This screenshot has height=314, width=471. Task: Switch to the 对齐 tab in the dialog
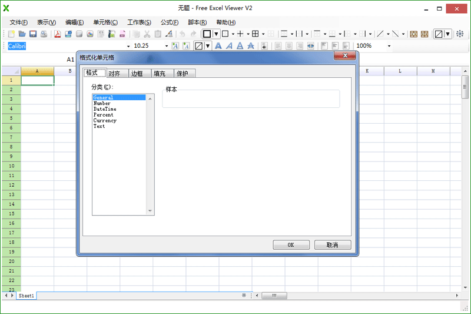117,73
